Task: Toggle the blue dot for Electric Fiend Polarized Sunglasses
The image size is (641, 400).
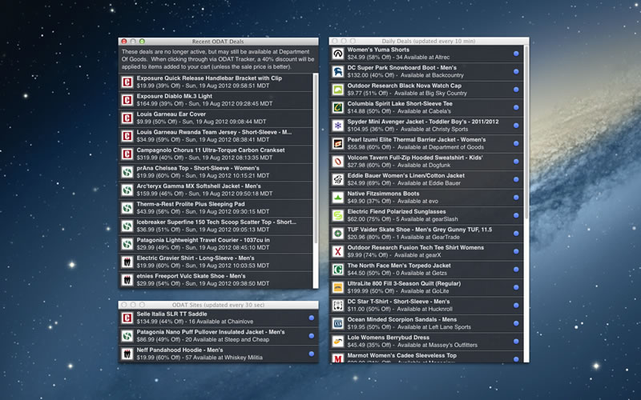Action: coord(516,215)
